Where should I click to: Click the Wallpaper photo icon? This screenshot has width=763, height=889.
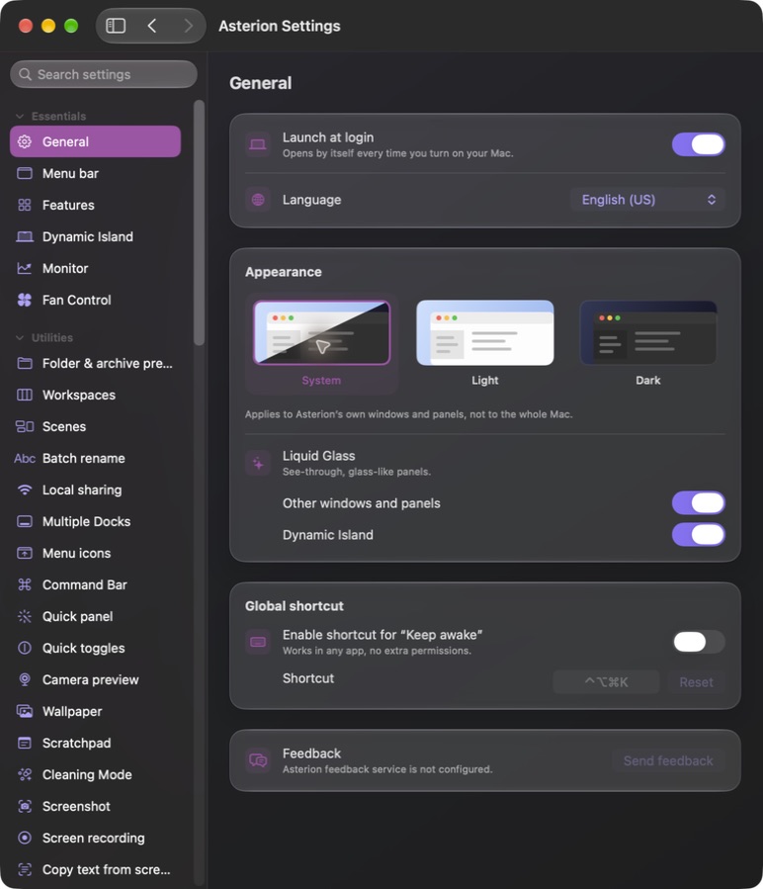(x=25, y=712)
